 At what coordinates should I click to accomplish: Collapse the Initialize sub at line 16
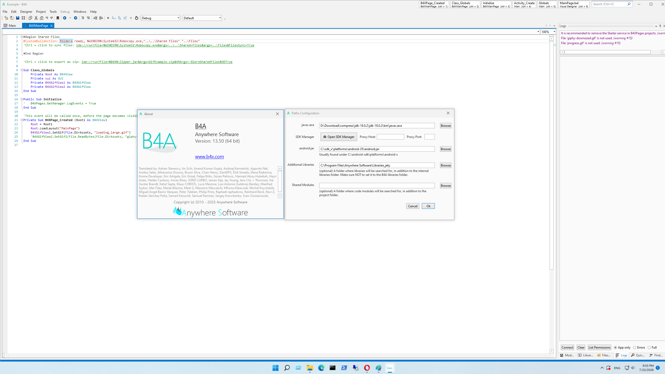(22, 99)
